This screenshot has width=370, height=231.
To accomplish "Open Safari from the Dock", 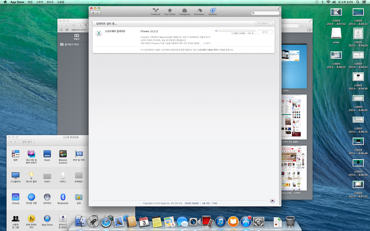I will pos(106,222).
